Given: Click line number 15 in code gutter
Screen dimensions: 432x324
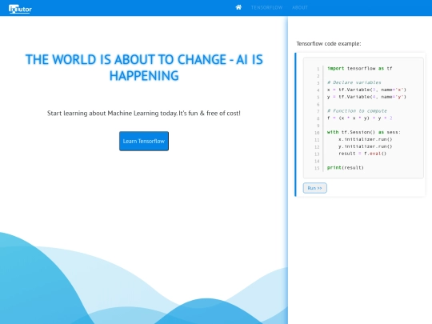Looking at the screenshot, I should pos(317,168).
